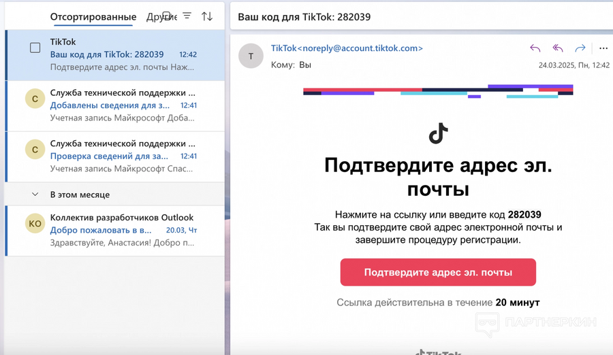
Task: Click the KO avatar of Outlook team
Action: (35, 223)
